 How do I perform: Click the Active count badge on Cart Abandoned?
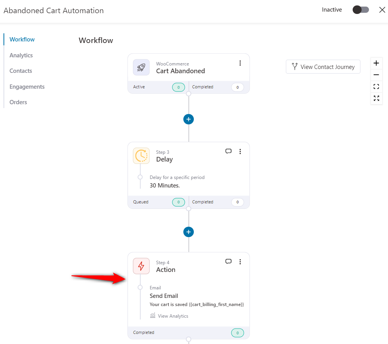tap(178, 87)
